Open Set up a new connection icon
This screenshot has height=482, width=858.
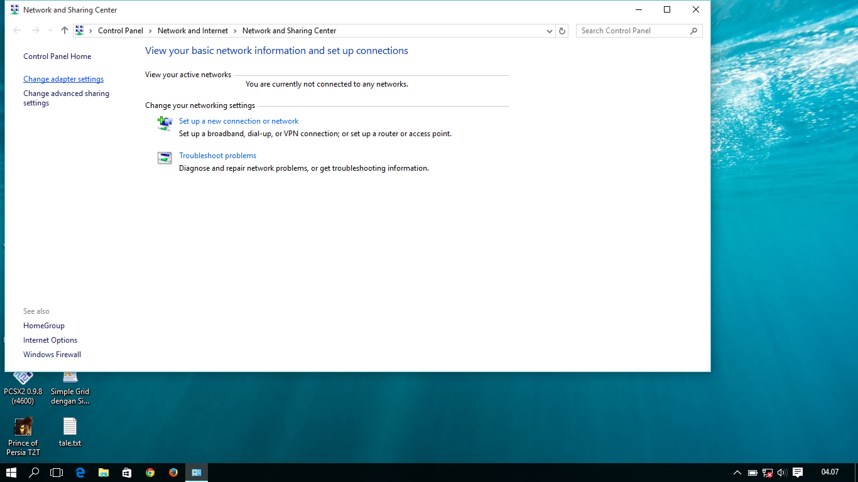point(164,124)
